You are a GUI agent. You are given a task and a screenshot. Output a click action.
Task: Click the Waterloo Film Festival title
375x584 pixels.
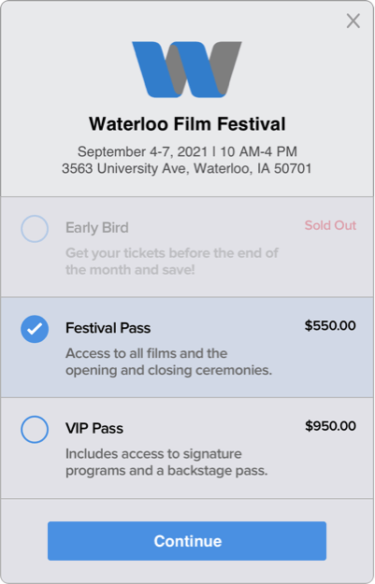[187, 124]
